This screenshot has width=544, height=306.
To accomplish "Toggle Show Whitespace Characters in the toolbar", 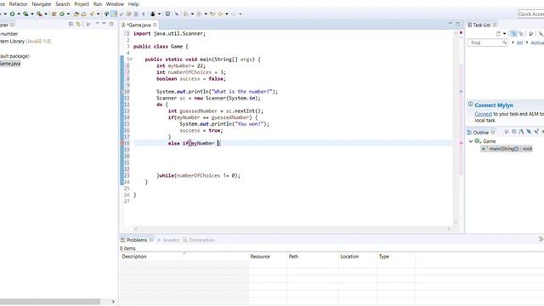I will [x=144, y=14].
